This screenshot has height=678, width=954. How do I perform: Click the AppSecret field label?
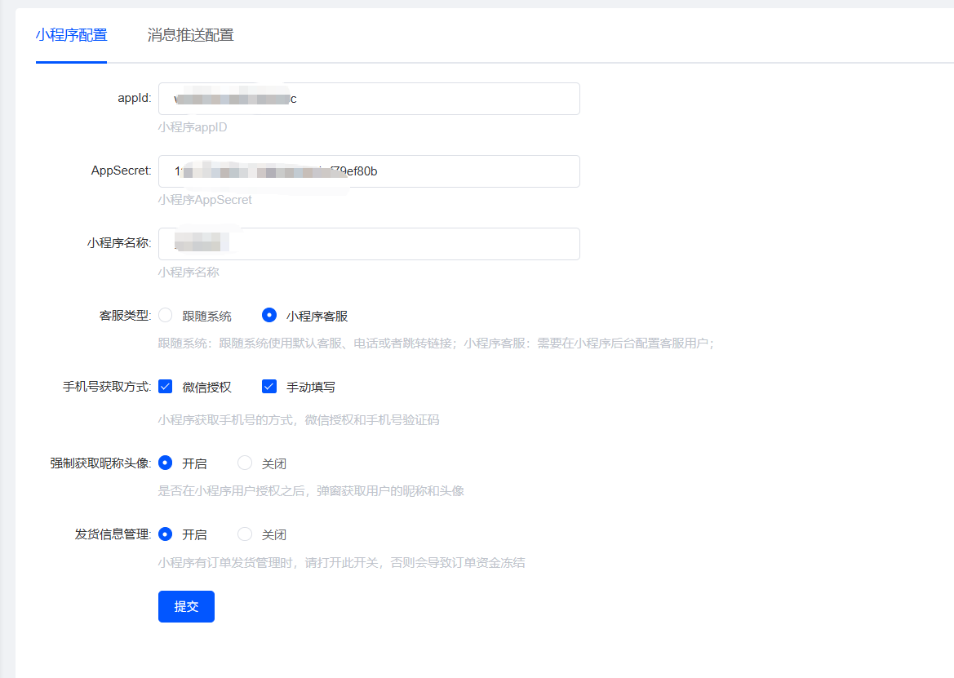coord(121,171)
